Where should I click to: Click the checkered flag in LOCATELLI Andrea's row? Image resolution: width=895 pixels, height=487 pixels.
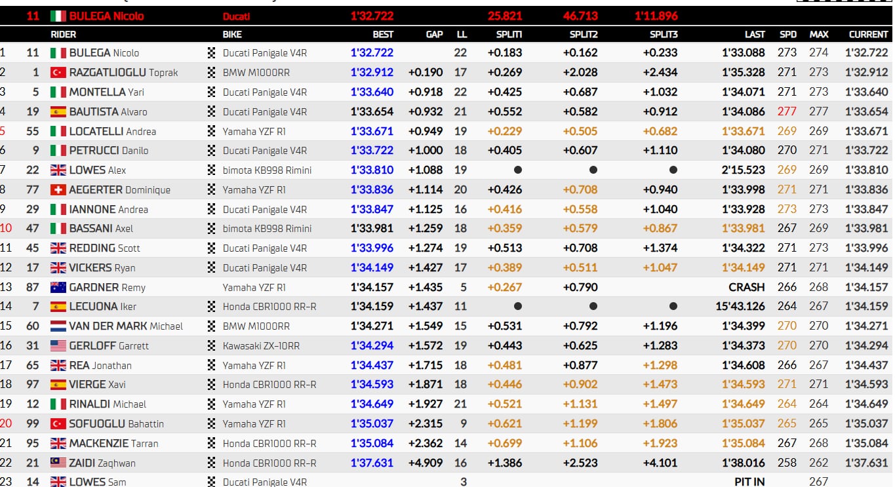coord(212,131)
